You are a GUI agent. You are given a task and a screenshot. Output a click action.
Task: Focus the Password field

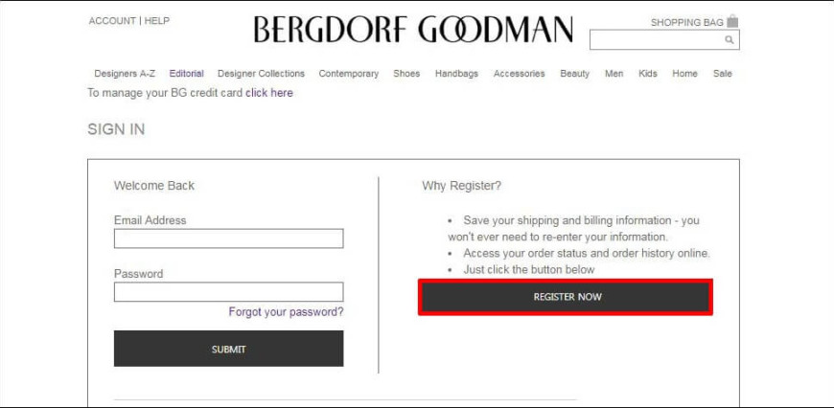[229, 292]
